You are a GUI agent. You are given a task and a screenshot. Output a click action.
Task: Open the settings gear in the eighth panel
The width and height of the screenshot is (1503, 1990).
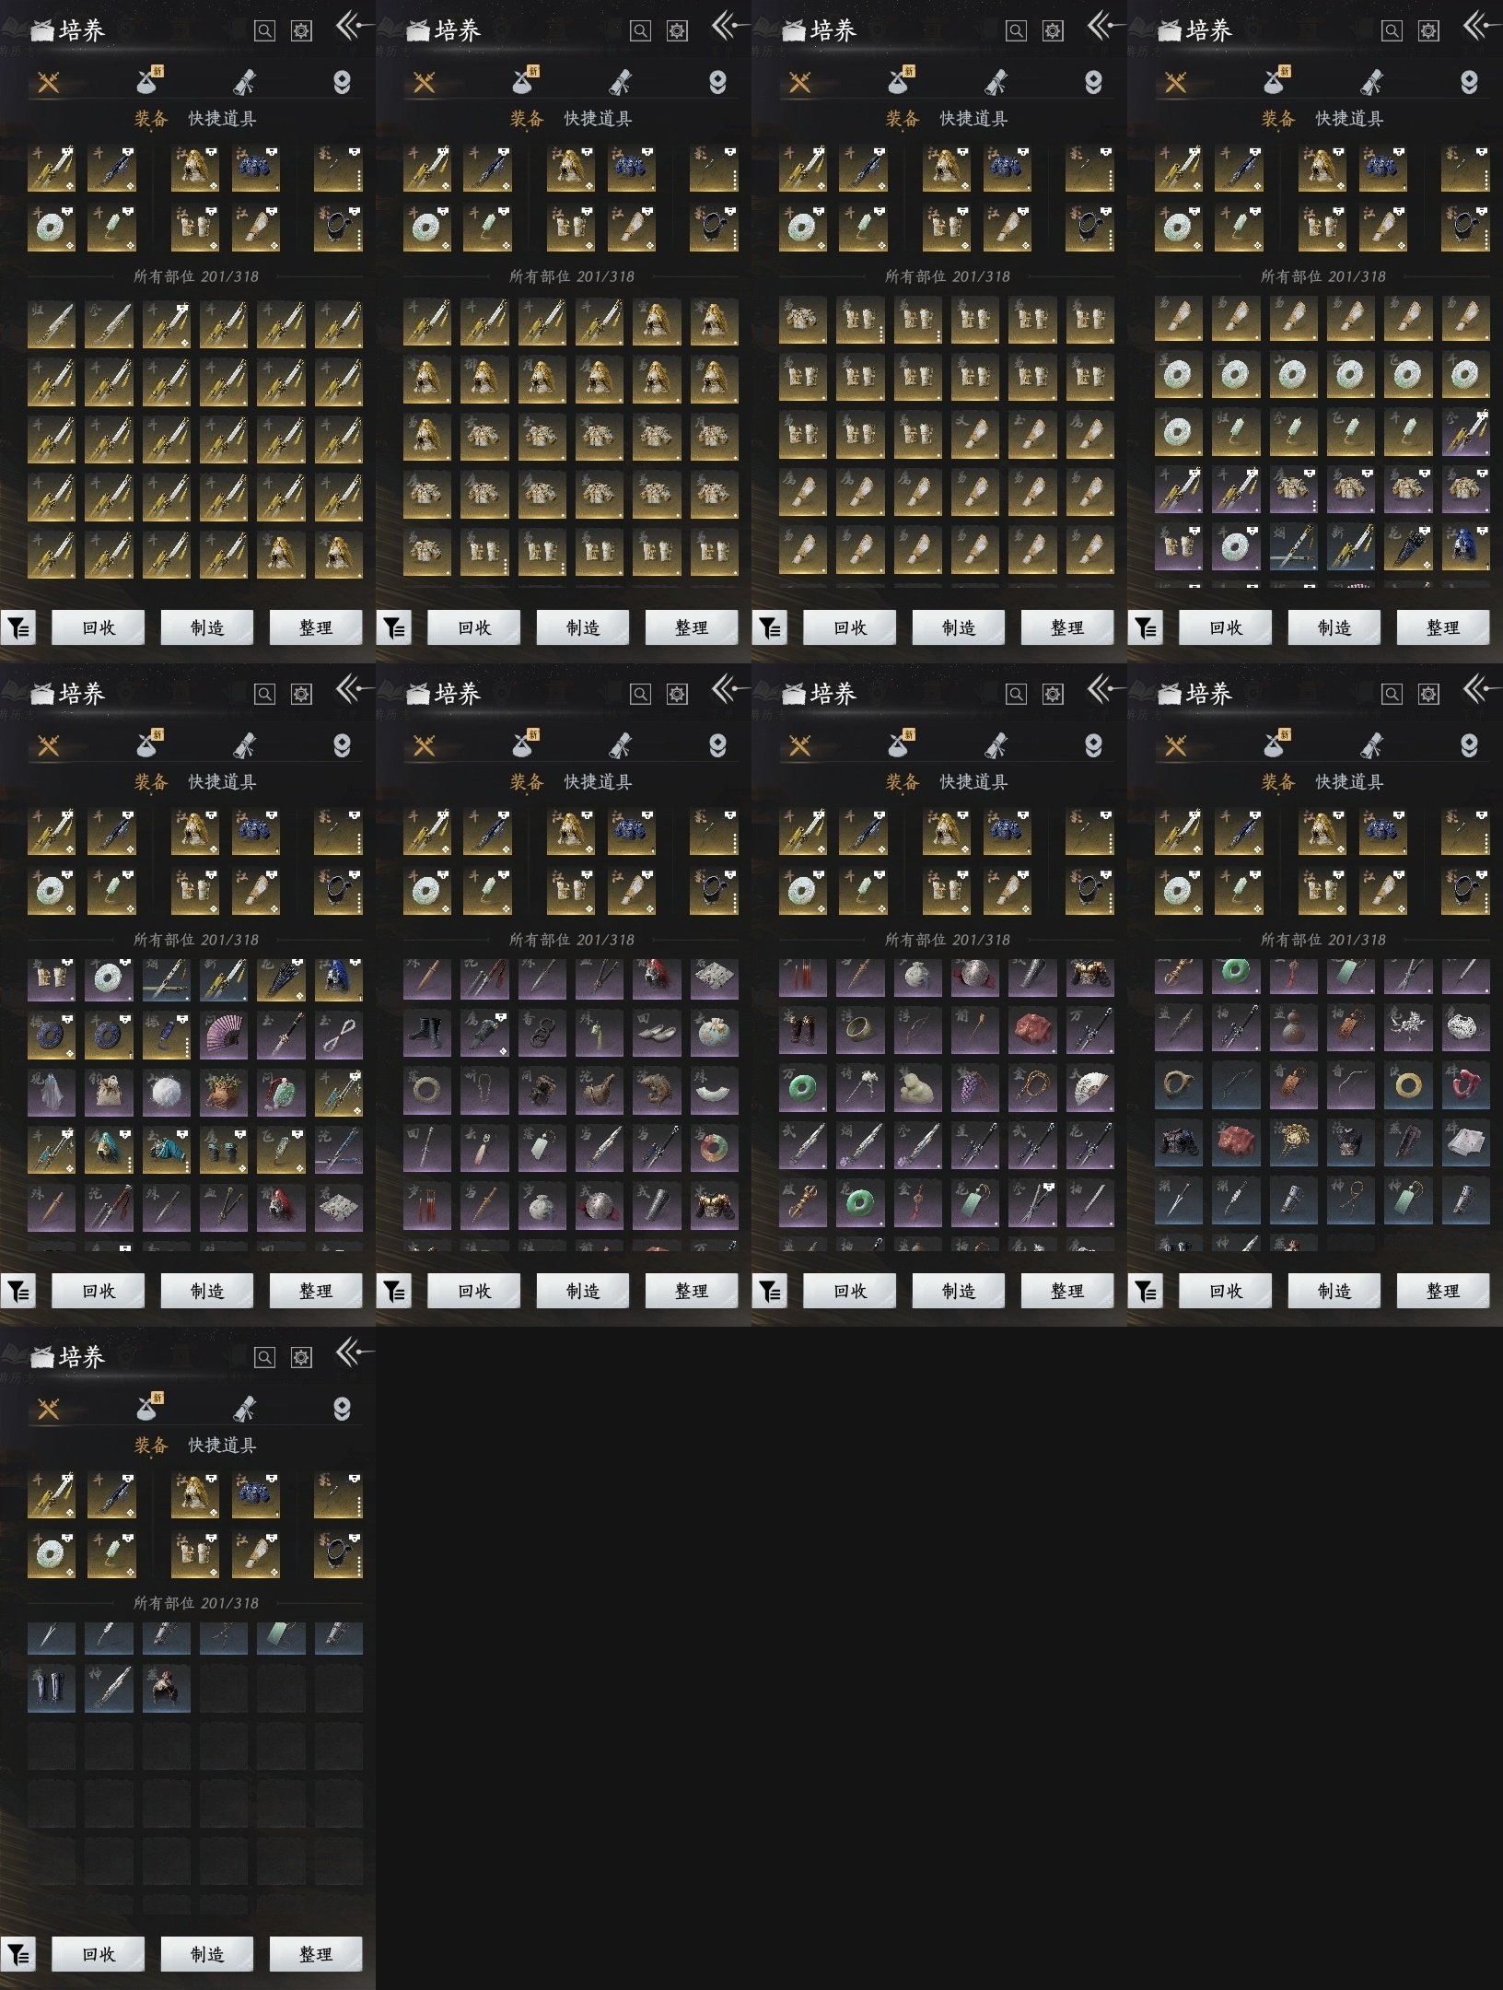[x=1428, y=694]
